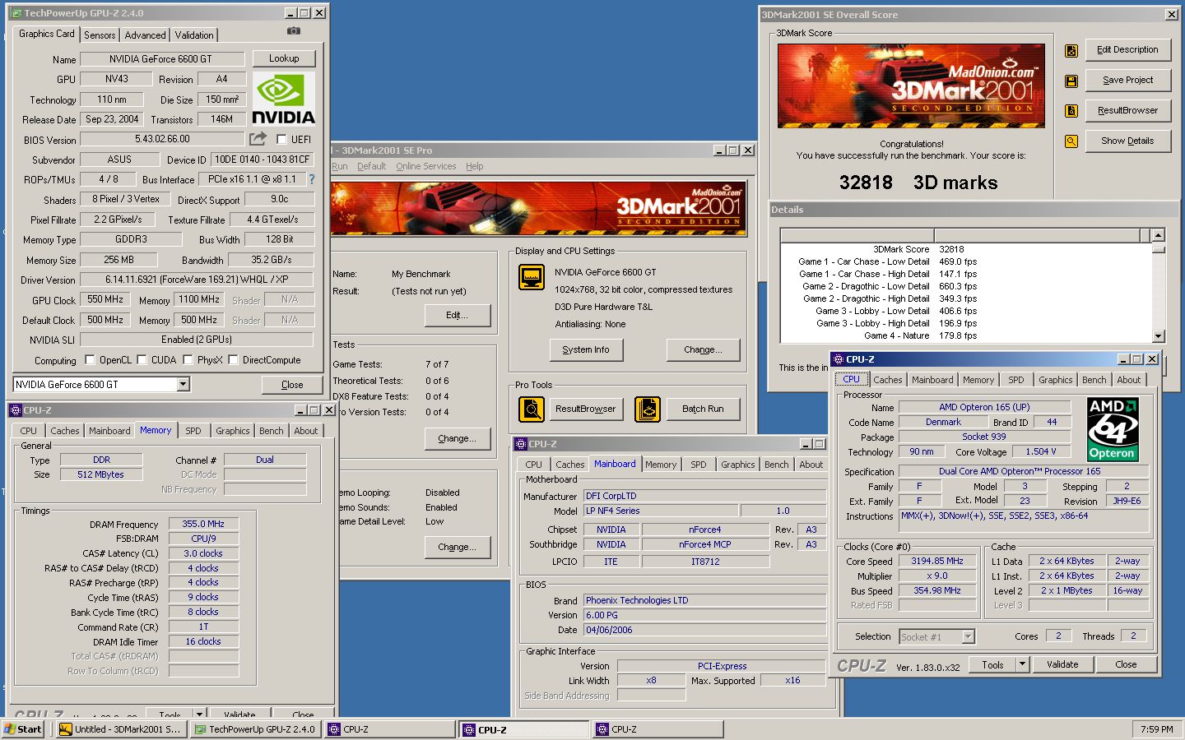This screenshot has height=740, width=1185.
Task: Click the Edit Description icon in 3DMark score window
Action: pyautogui.click(x=1071, y=51)
